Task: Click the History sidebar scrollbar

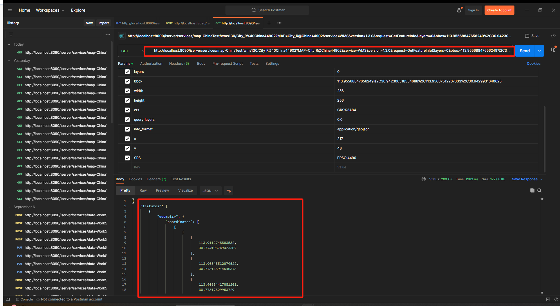Action: click(111, 82)
